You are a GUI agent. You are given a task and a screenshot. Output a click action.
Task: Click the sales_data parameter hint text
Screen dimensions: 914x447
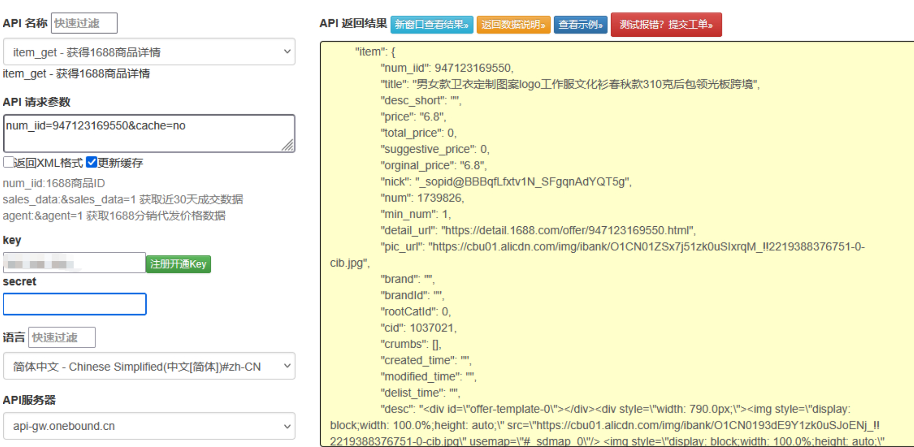click(x=123, y=200)
